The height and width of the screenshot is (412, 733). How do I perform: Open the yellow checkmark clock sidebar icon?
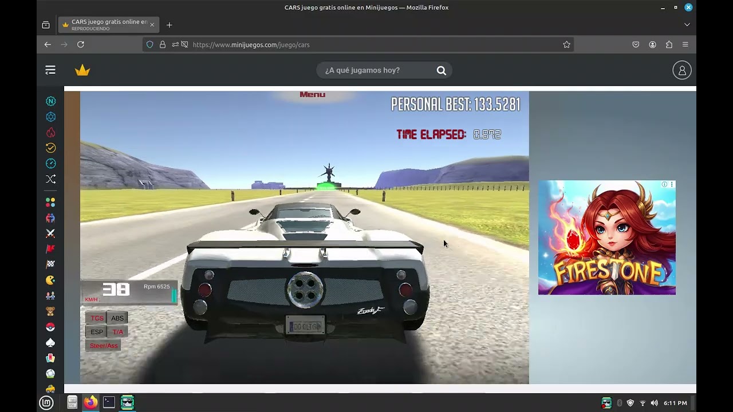50,148
